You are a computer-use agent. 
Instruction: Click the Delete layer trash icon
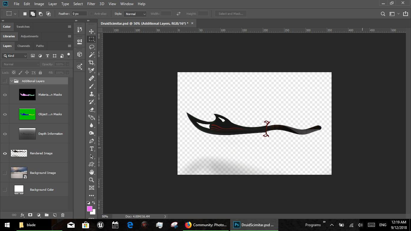(x=63, y=215)
